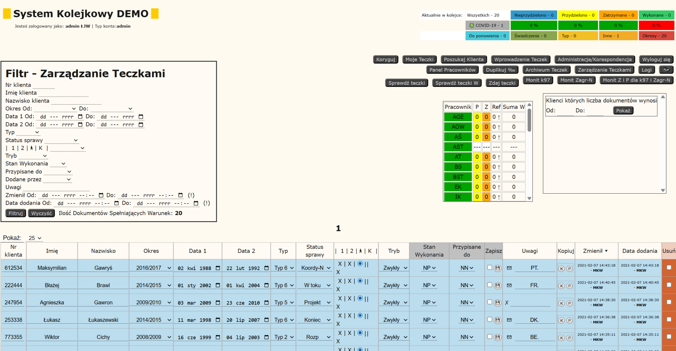
Task: Go to Panel Pracowników
Action: click(x=452, y=70)
